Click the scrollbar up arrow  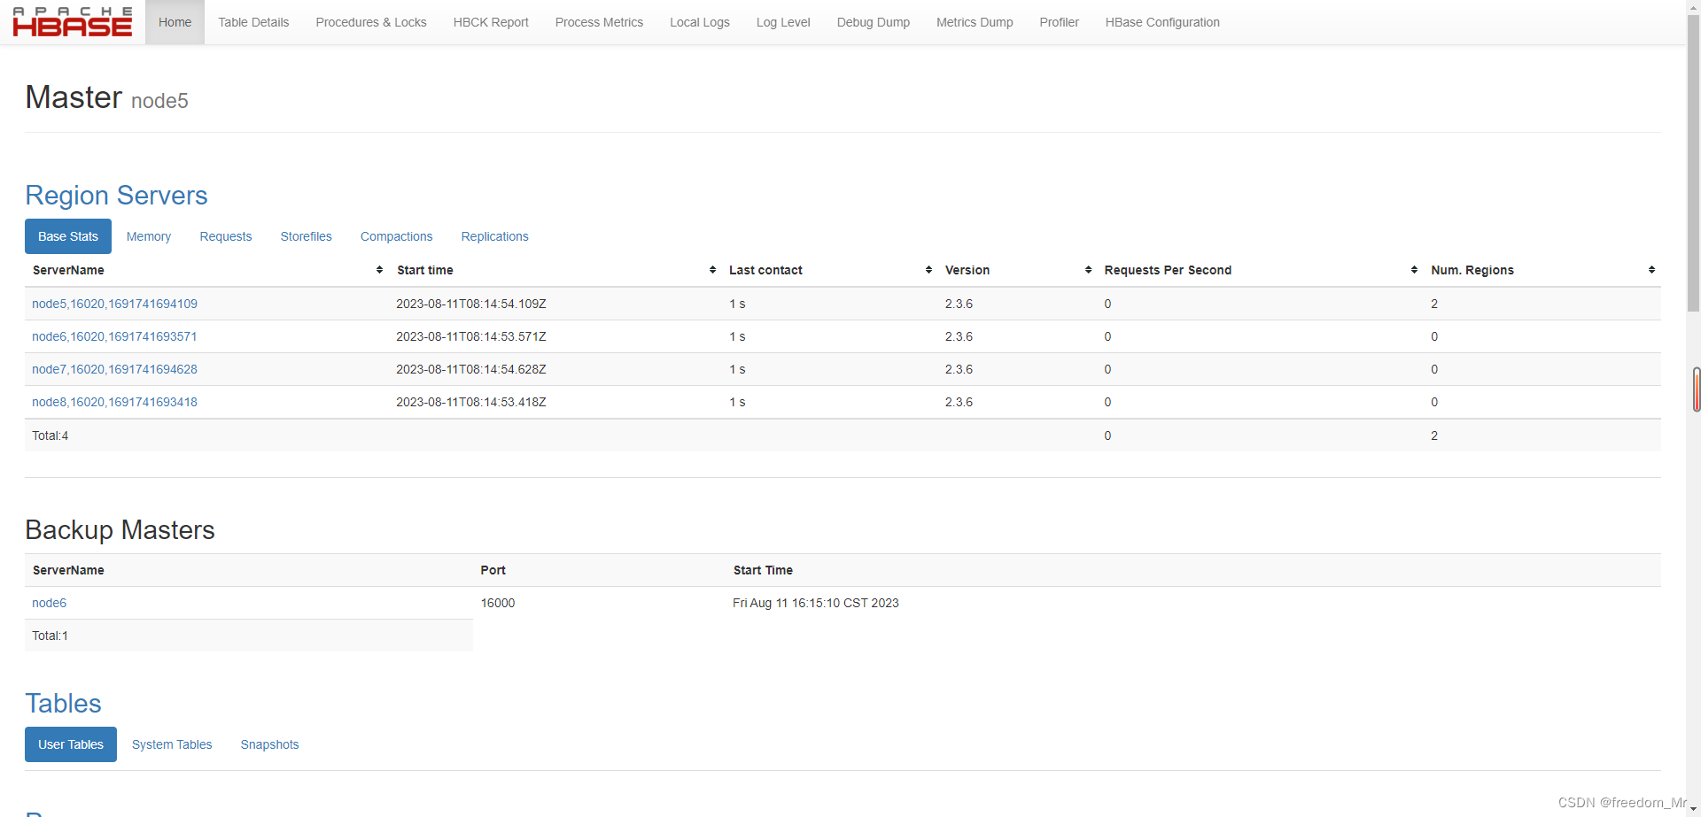(1693, 6)
